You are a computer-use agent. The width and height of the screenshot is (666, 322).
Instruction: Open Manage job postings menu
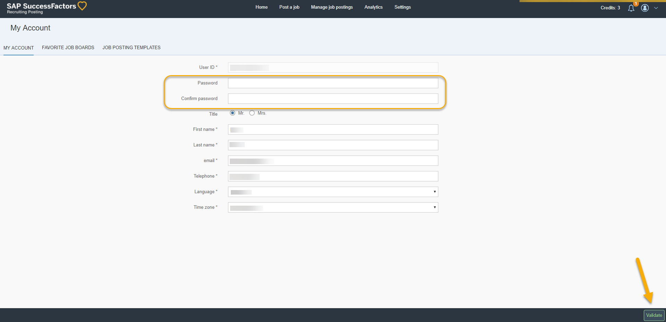click(332, 7)
